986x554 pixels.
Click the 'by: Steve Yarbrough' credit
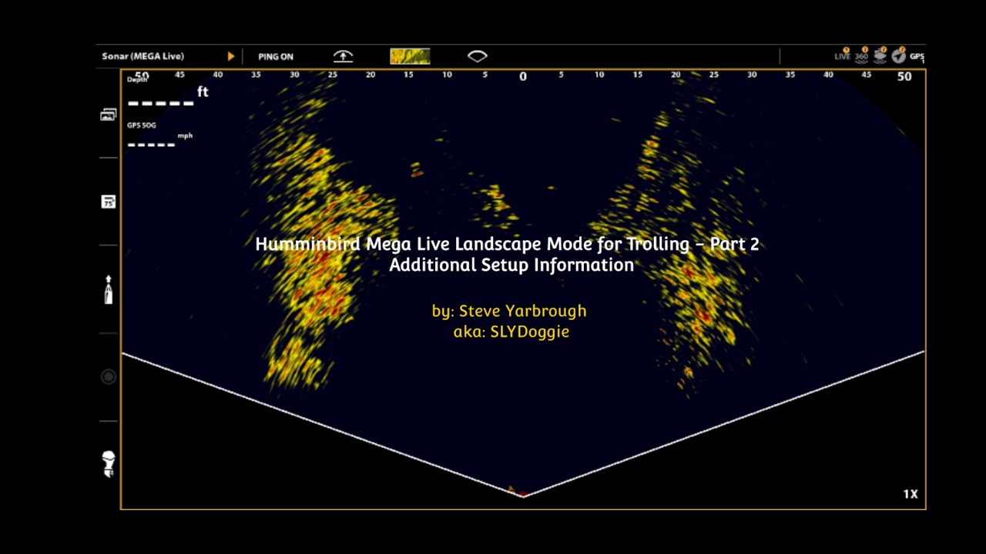coord(509,311)
